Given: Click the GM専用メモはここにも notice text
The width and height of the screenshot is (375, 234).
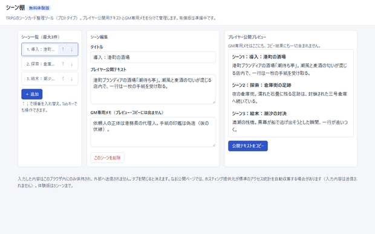Looking at the screenshot, I should tap(274, 46).
